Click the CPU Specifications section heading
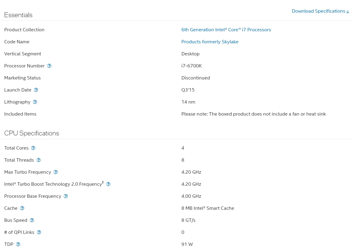Screen dimensions: 353x251 pyautogui.click(x=32, y=133)
